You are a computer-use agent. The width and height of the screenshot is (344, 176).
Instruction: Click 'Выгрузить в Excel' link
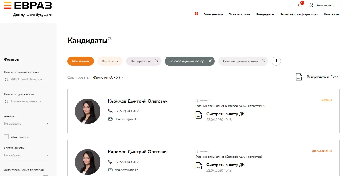click(x=323, y=77)
